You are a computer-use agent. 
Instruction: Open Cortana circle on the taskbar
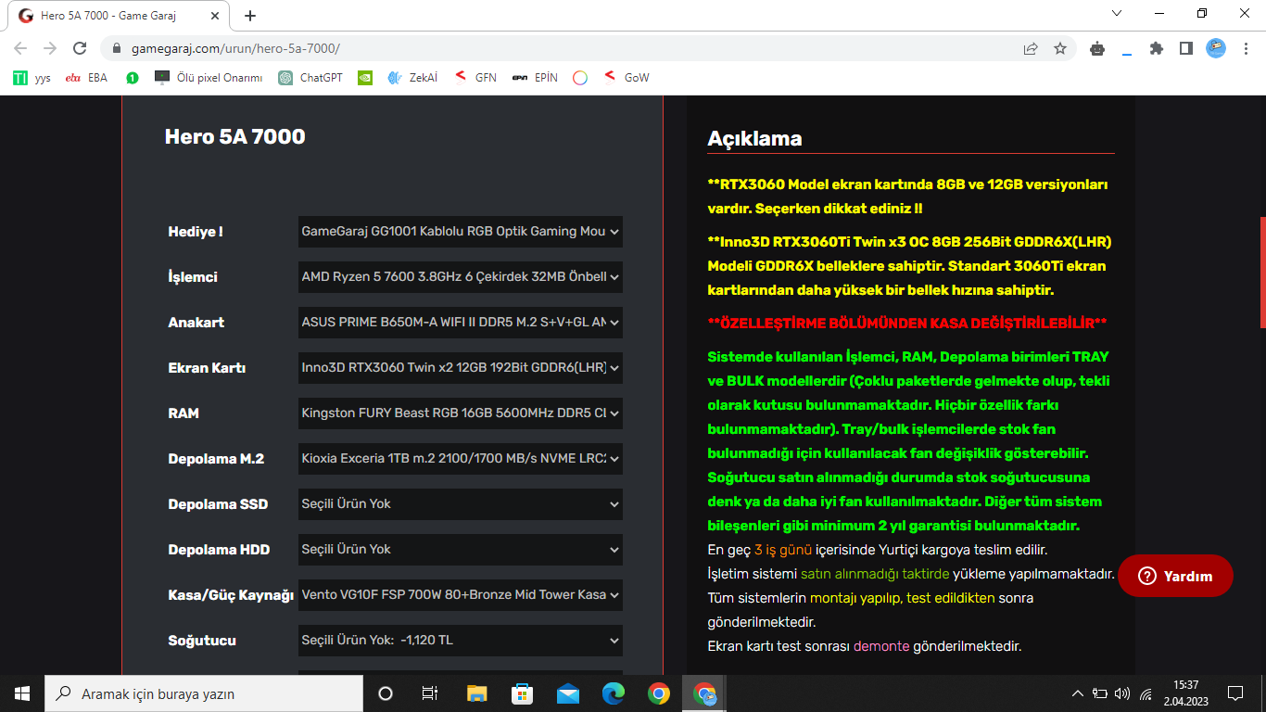pos(386,693)
